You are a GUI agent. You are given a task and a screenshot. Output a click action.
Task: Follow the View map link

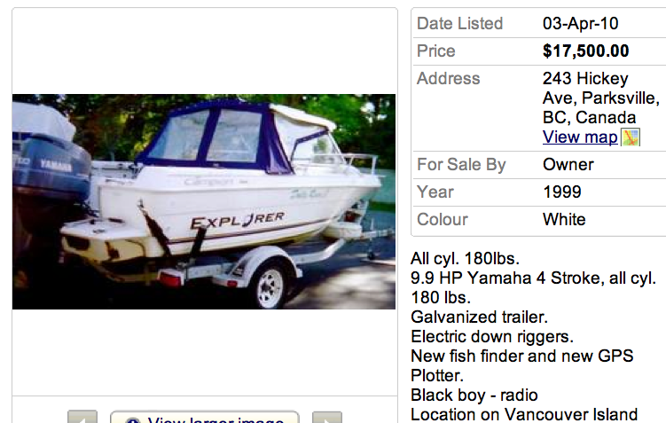(x=580, y=137)
